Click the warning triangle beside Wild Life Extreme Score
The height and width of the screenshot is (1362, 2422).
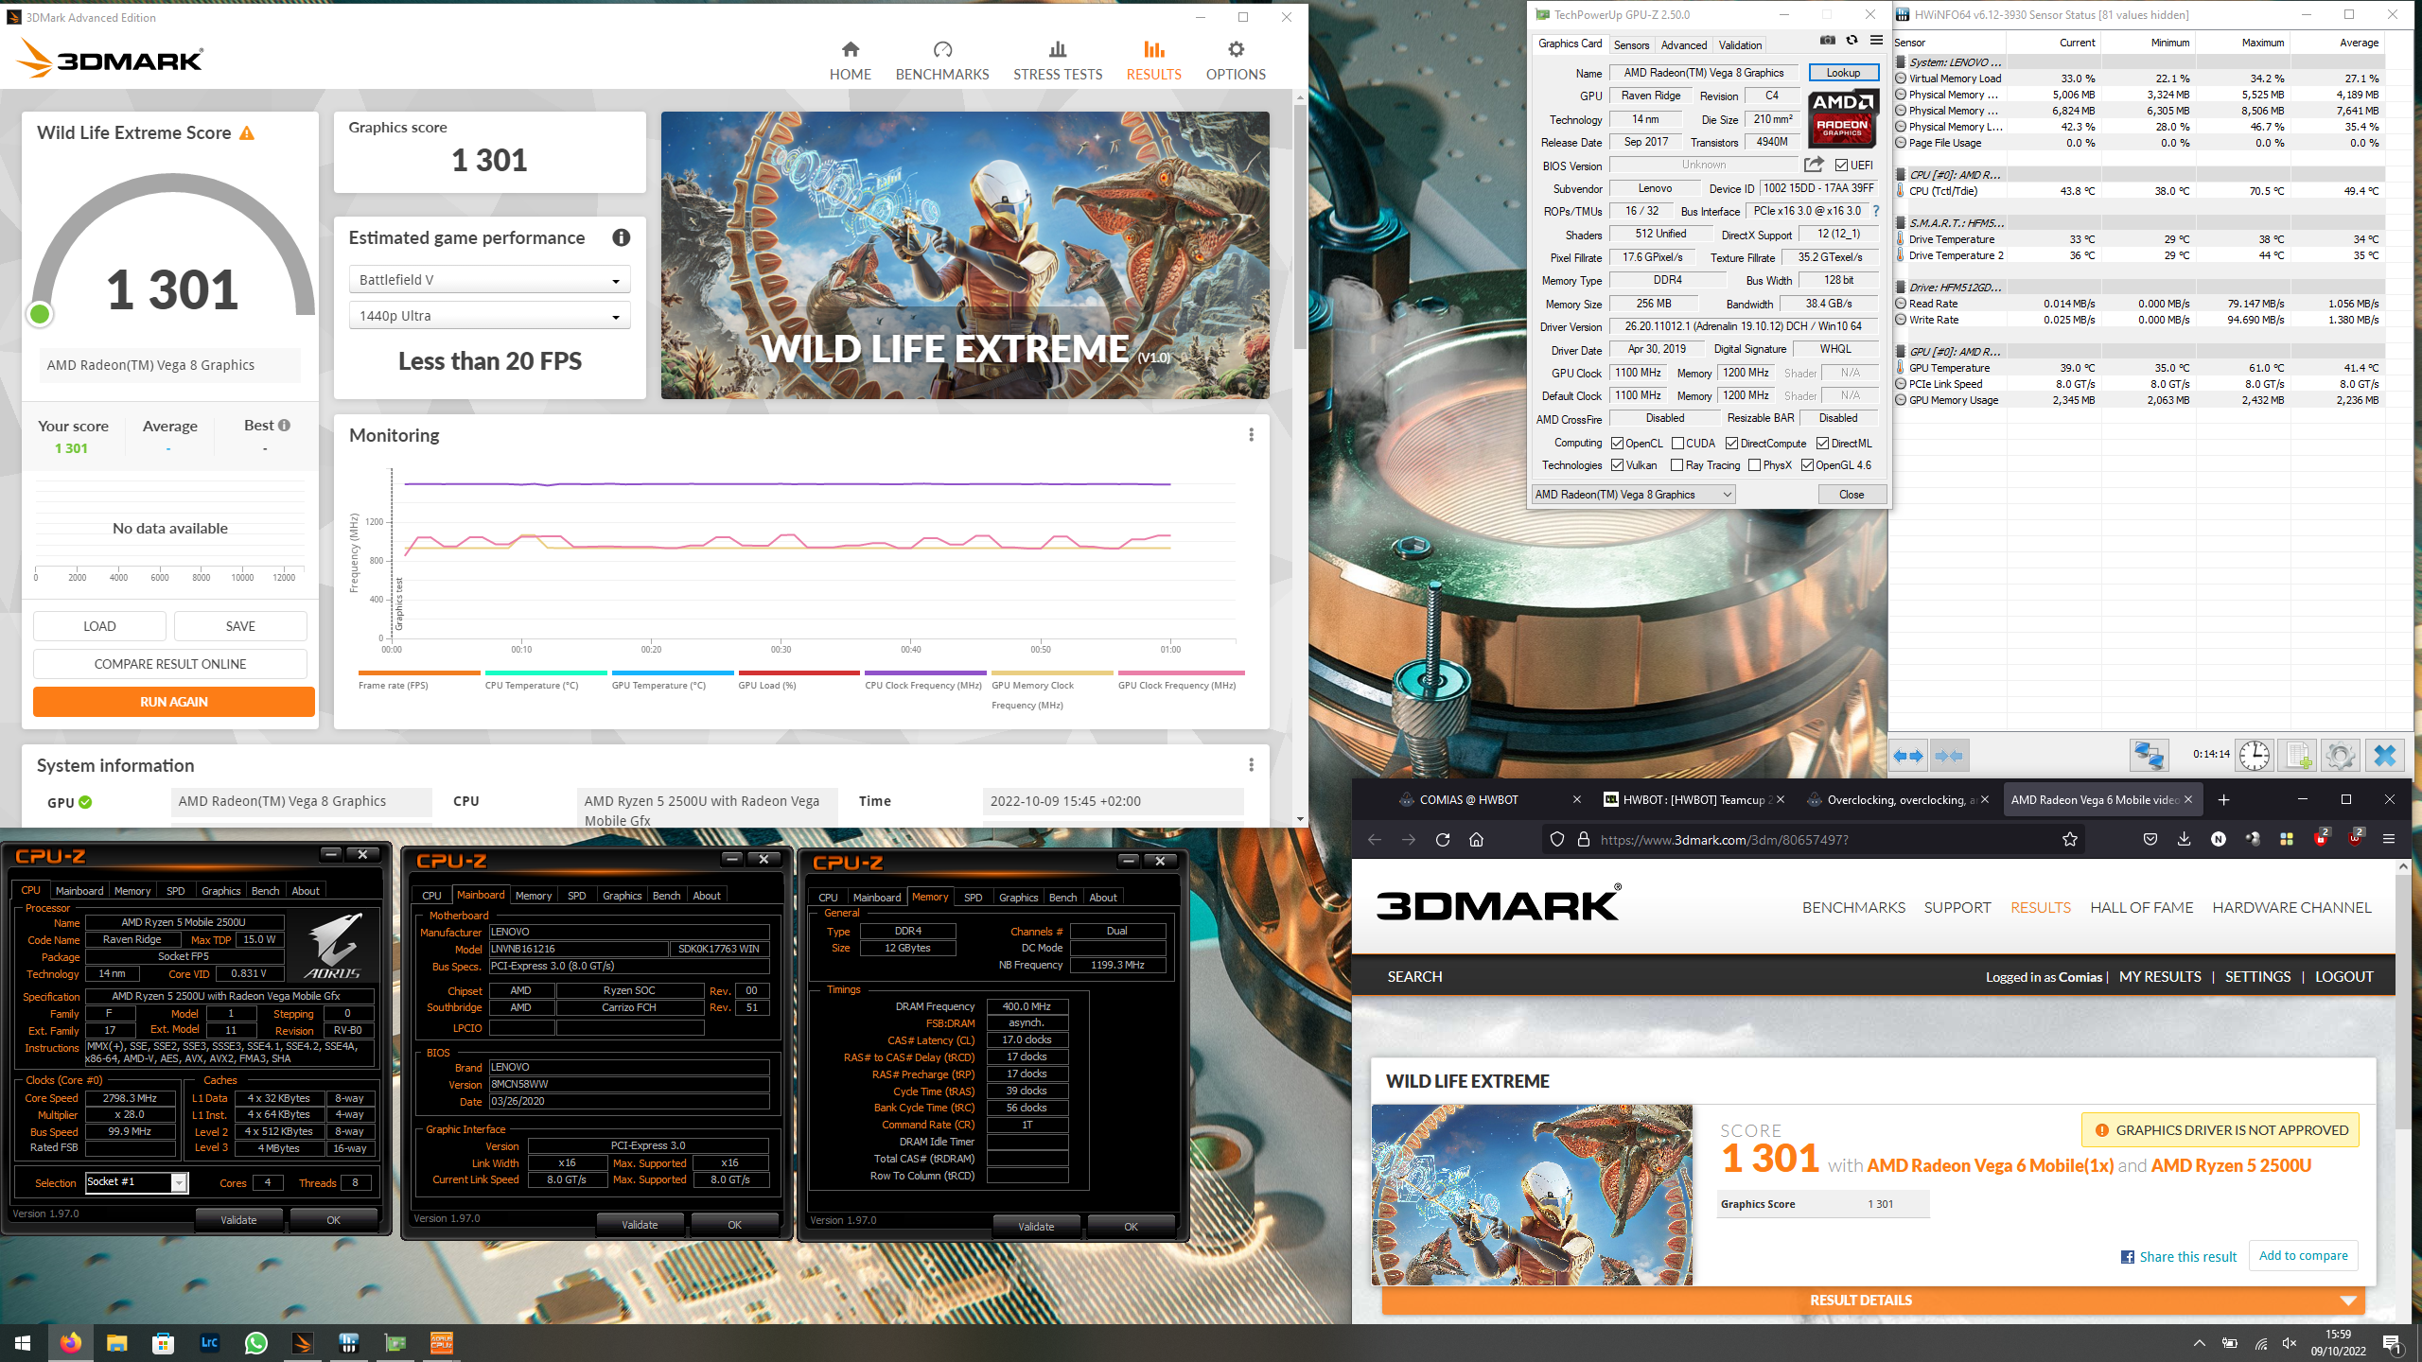tap(247, 133)
